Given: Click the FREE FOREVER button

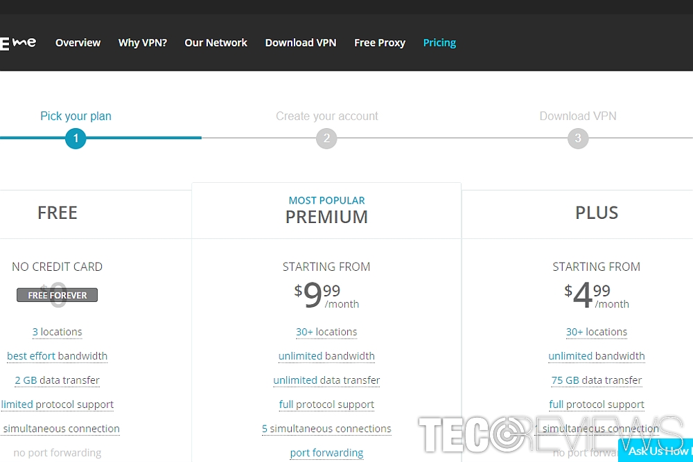Looking at the screenshot, I should 57,295.
